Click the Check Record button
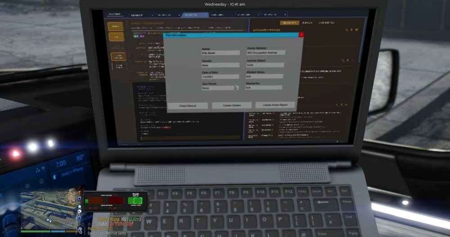The image size is (450, 237). pos(188,106)
